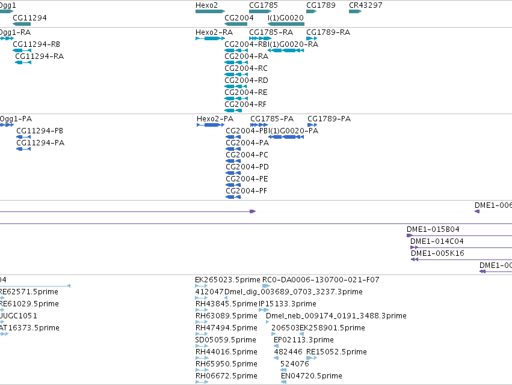Click the CG2004-RE transcript label
Image resolution: width=512 pixels, height=385 pixels.
(246, 92)
